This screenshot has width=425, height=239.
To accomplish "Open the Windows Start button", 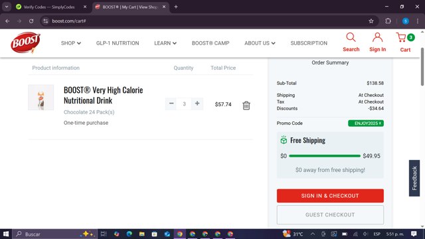I will [x=6, y=234].
